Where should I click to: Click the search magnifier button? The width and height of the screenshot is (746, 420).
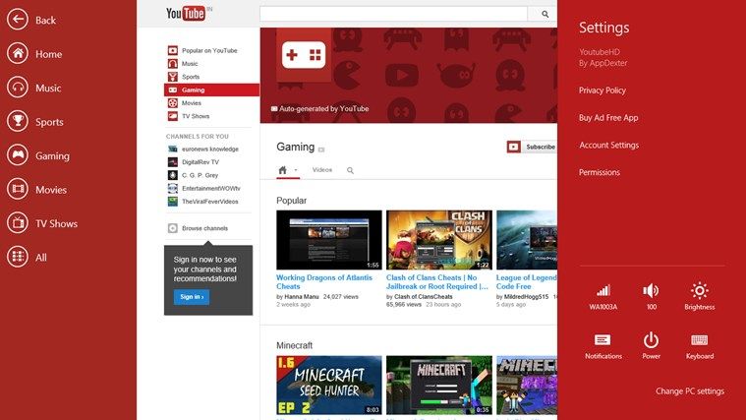click(x=545, y=15)
